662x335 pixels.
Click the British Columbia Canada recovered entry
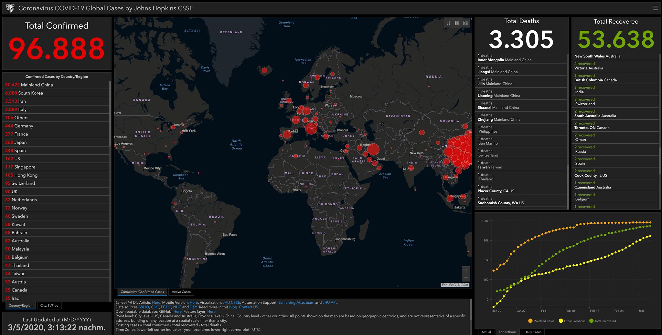point(615,78)
